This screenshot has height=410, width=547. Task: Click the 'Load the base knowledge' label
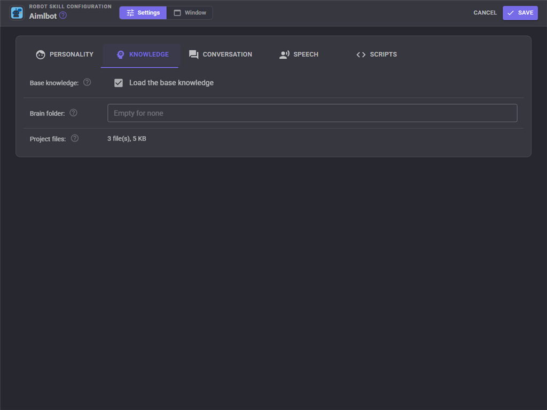coord(171,83)
